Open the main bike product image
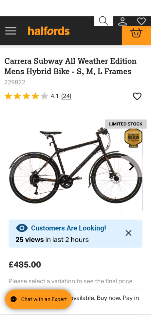Viewport: 151px width, 335px height. [75, 167]
